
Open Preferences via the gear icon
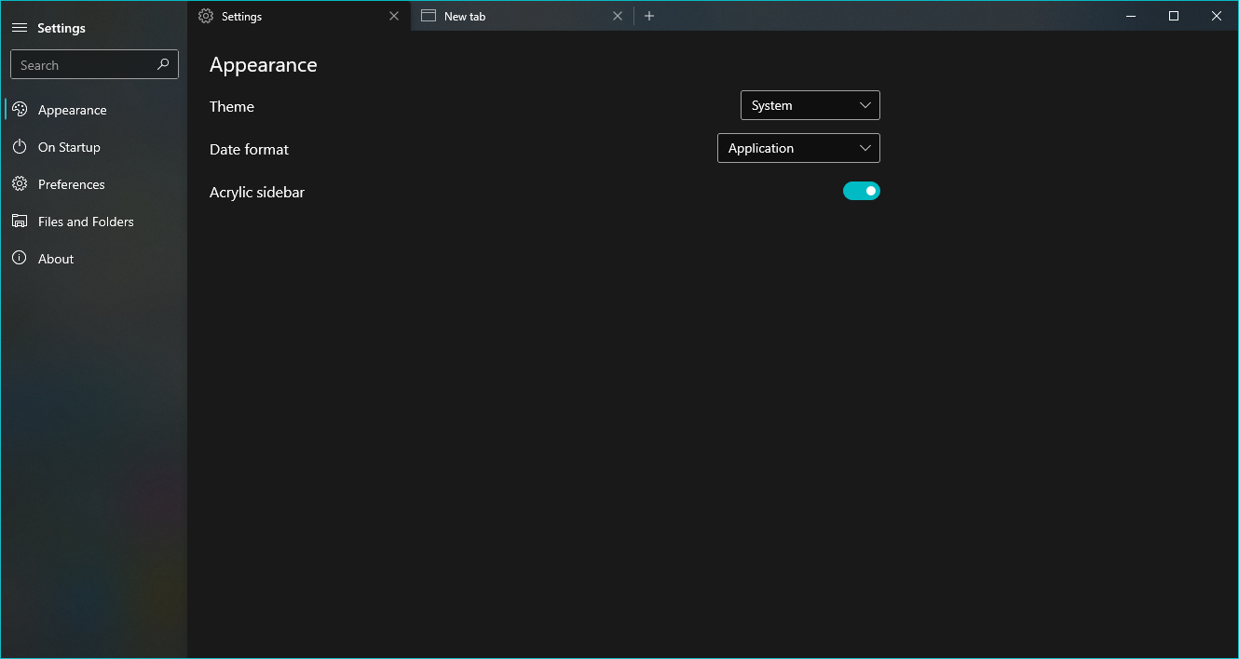click(x=20, y=183)
